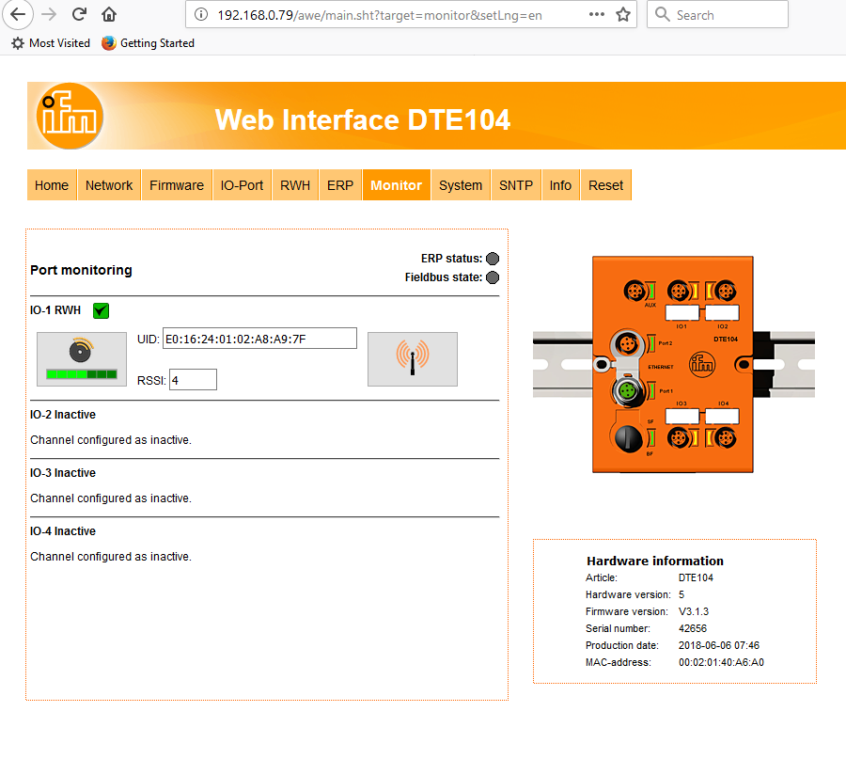
Task: Click the IO2 connector on the device image
Action: point(726,292)
